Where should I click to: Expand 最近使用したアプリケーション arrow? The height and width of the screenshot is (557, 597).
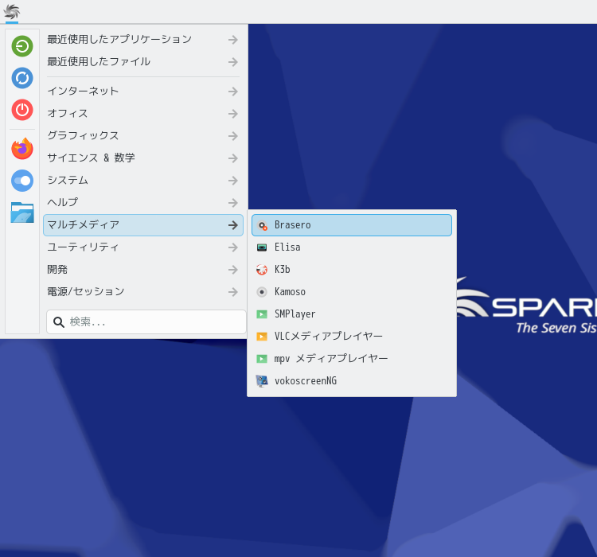(233, 40)
